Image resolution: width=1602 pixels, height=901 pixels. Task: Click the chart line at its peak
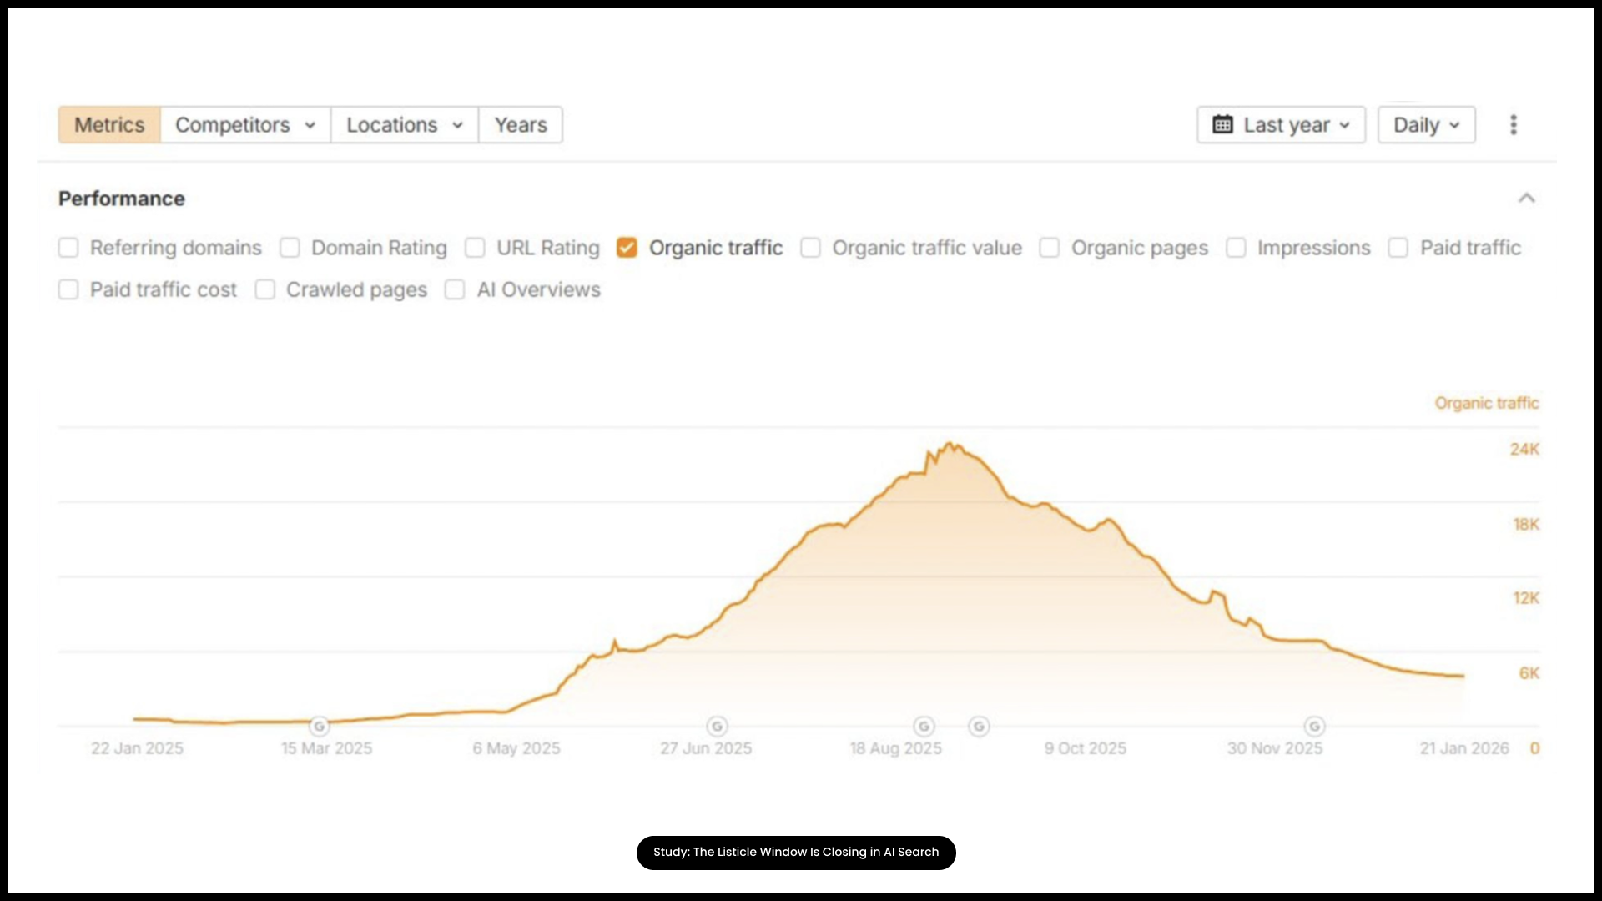pyautogui.click(x=951, y=442)
